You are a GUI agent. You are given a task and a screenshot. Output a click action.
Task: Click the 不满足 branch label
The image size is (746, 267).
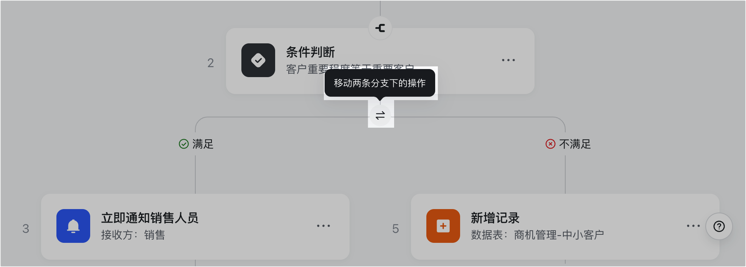(575, 144)
